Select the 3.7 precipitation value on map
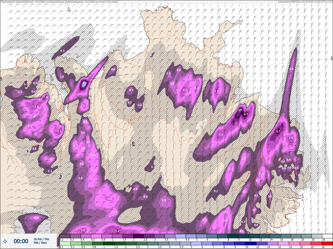 (240, 110)
